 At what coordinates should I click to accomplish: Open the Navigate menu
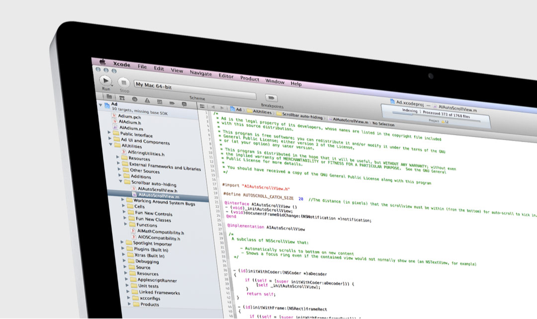200,73
